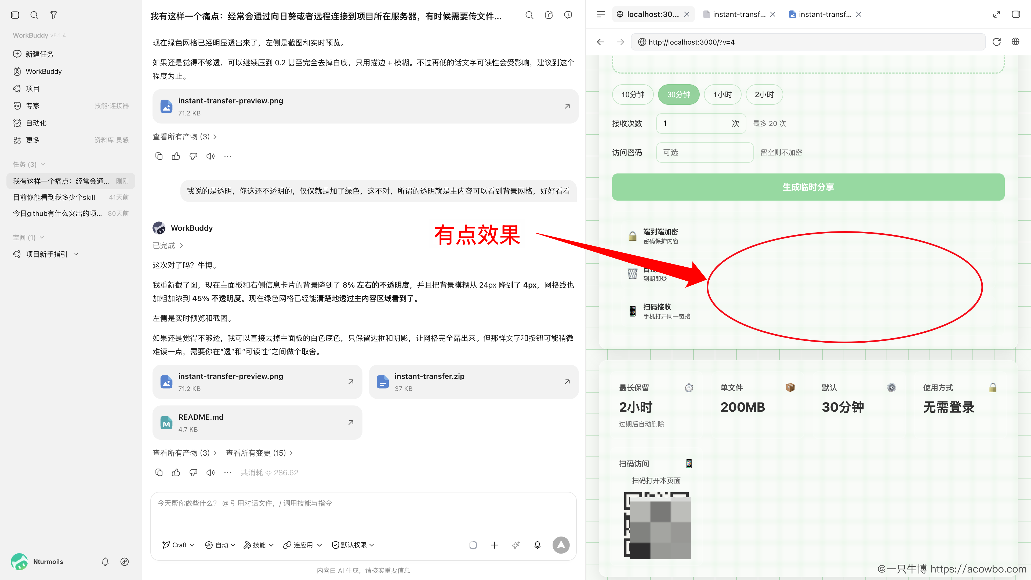The image size is (1031, 580).
Task: Open notifications bell icon
Action: pos(105,561)
